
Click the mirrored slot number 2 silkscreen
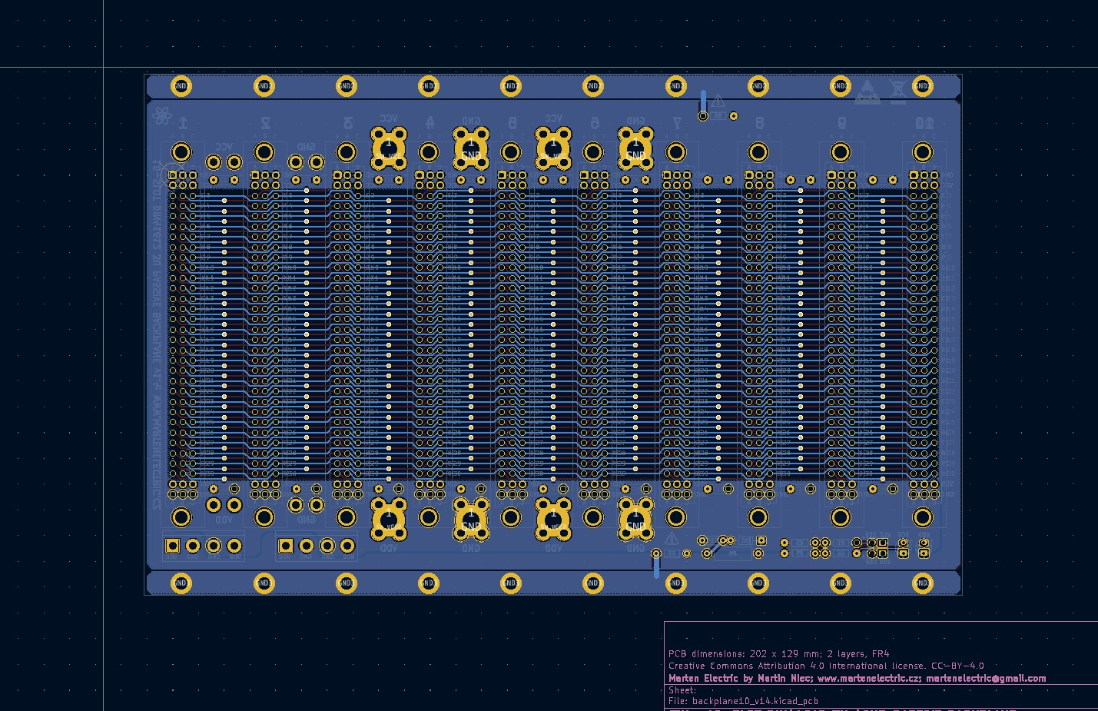click(x=263, y=118)
